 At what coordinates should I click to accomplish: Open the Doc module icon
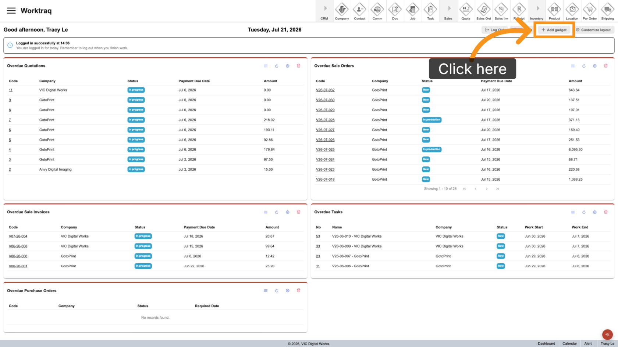point(395,11)
